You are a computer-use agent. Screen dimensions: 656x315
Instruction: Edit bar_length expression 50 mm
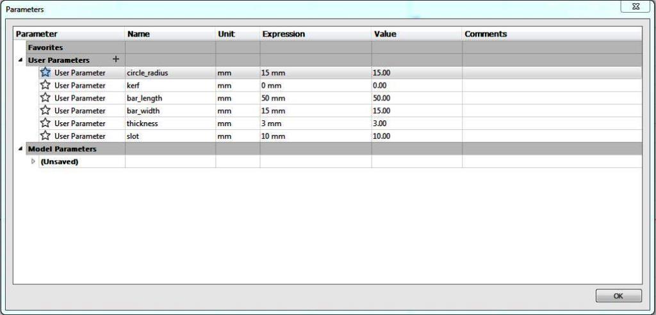tap(315, 98)
